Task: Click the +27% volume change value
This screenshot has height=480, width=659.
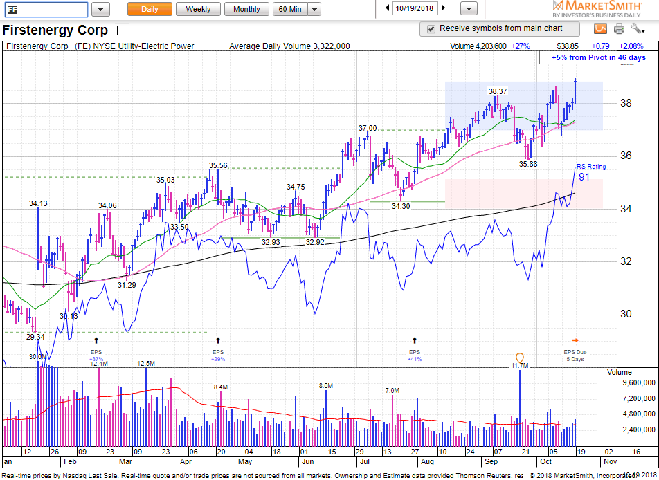Action: click(521, 46)
